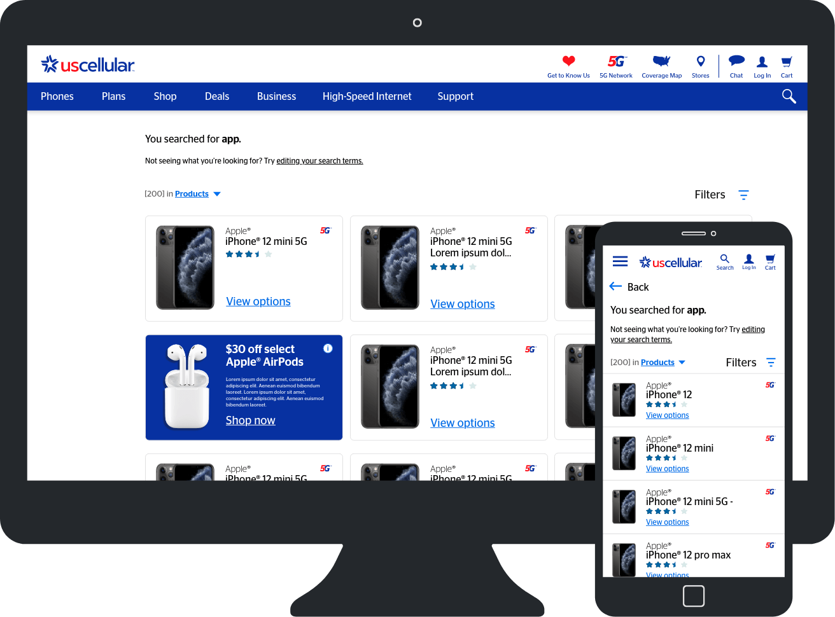Screen dimensions: 835x617
Task: Tap star rating under mobile iPhone 12
Action: 666,405
